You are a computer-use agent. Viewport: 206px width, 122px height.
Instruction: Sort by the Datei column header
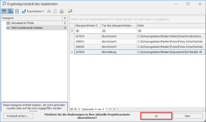tap(171, 25)
